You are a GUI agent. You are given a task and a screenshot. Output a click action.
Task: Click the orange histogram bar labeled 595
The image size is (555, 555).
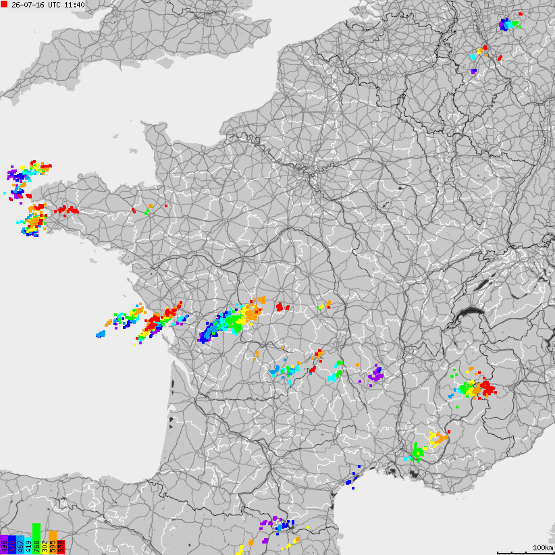click(53, 543)
